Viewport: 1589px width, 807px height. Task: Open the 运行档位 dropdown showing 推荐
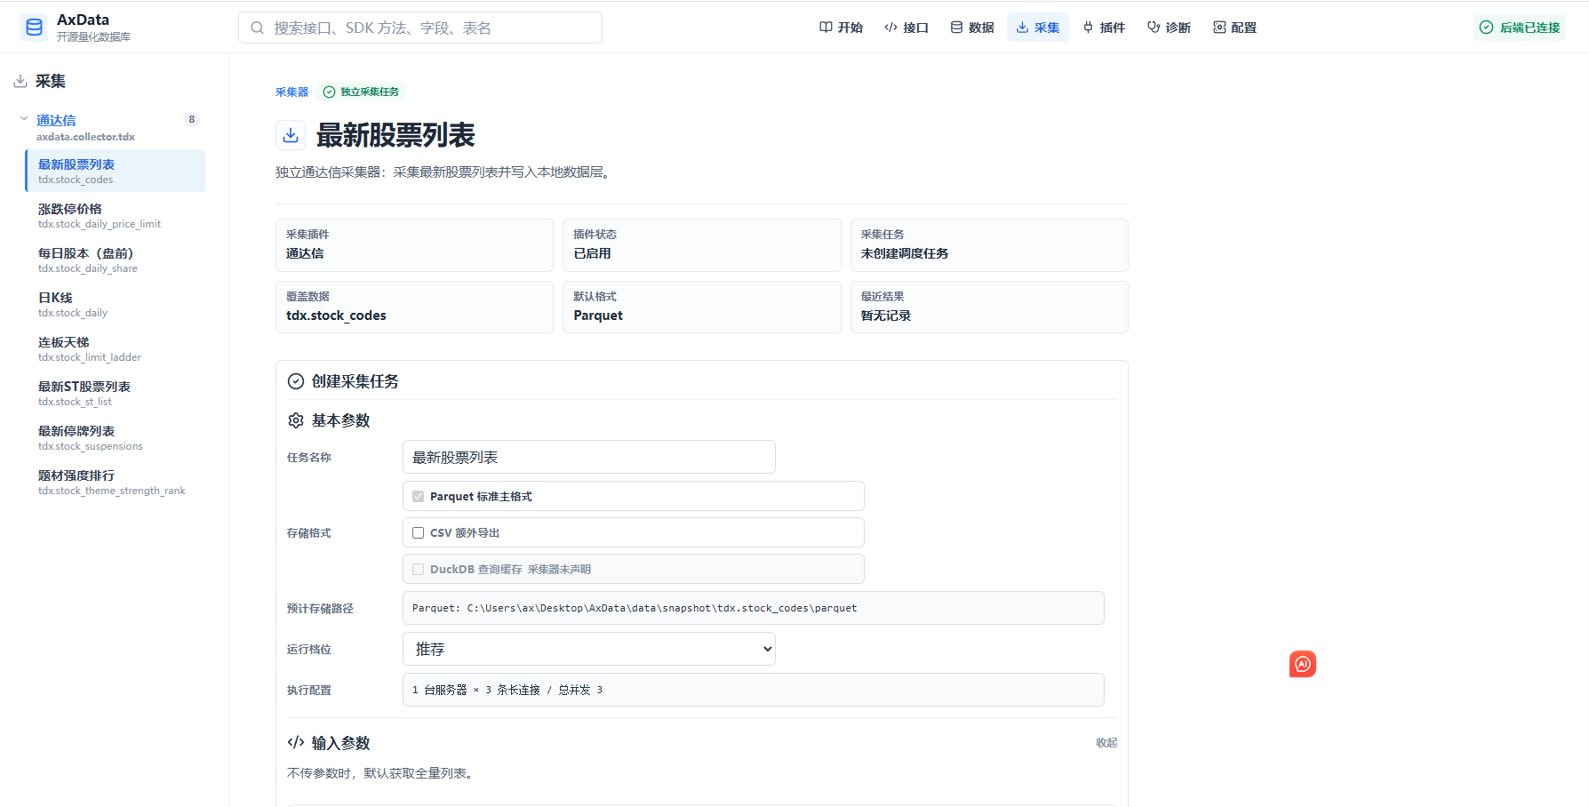point(589,649)
